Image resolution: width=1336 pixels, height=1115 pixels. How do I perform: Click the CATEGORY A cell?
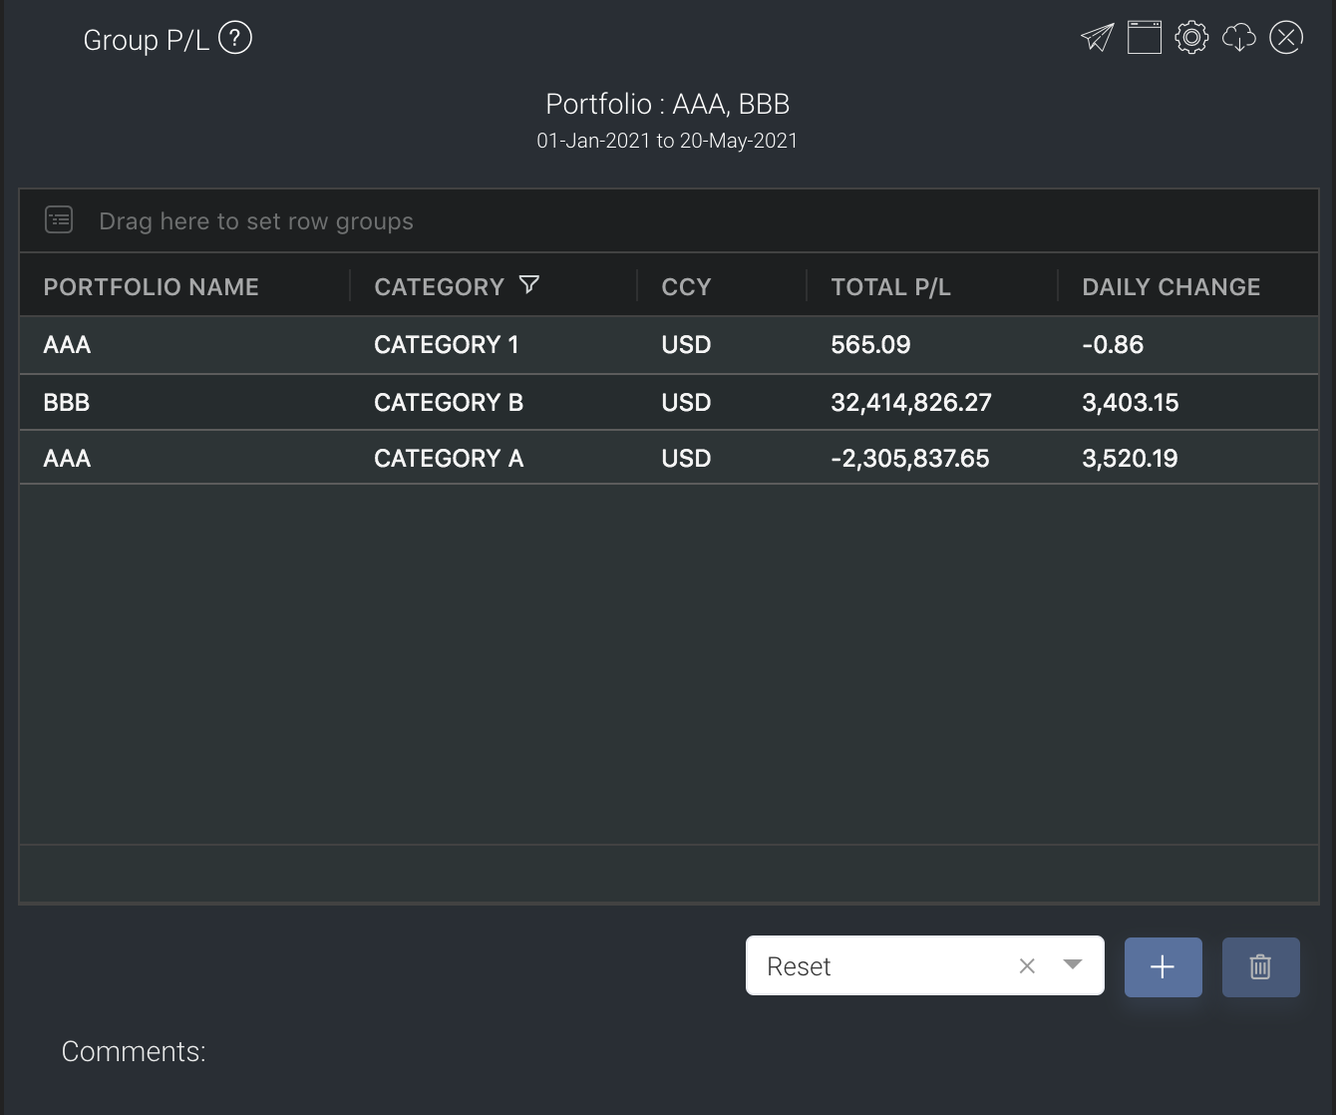click(x=449, y=459)
